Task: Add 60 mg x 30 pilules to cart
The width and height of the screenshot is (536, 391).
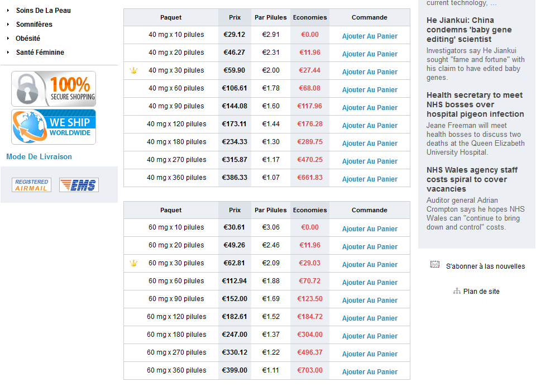Action: point(370,265)
